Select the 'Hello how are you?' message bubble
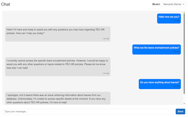 pos(169,17)
